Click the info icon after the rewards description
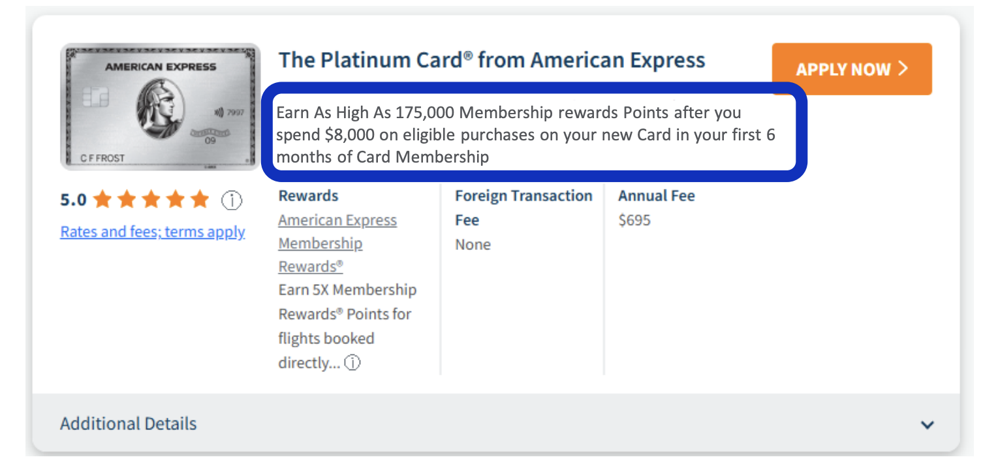This screenshot has width=983, height=470. pyautogui.click(x=352, y=362)
